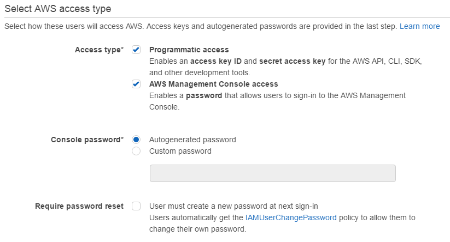
Task: Select the Autogenerated password radio button
Action: tap(136, 140)
